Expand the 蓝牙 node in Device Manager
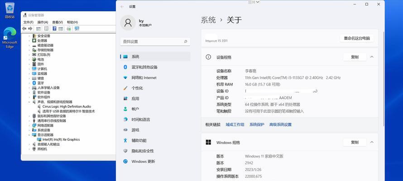The width and height of the screenshot is (403, 181). (29, 83)
